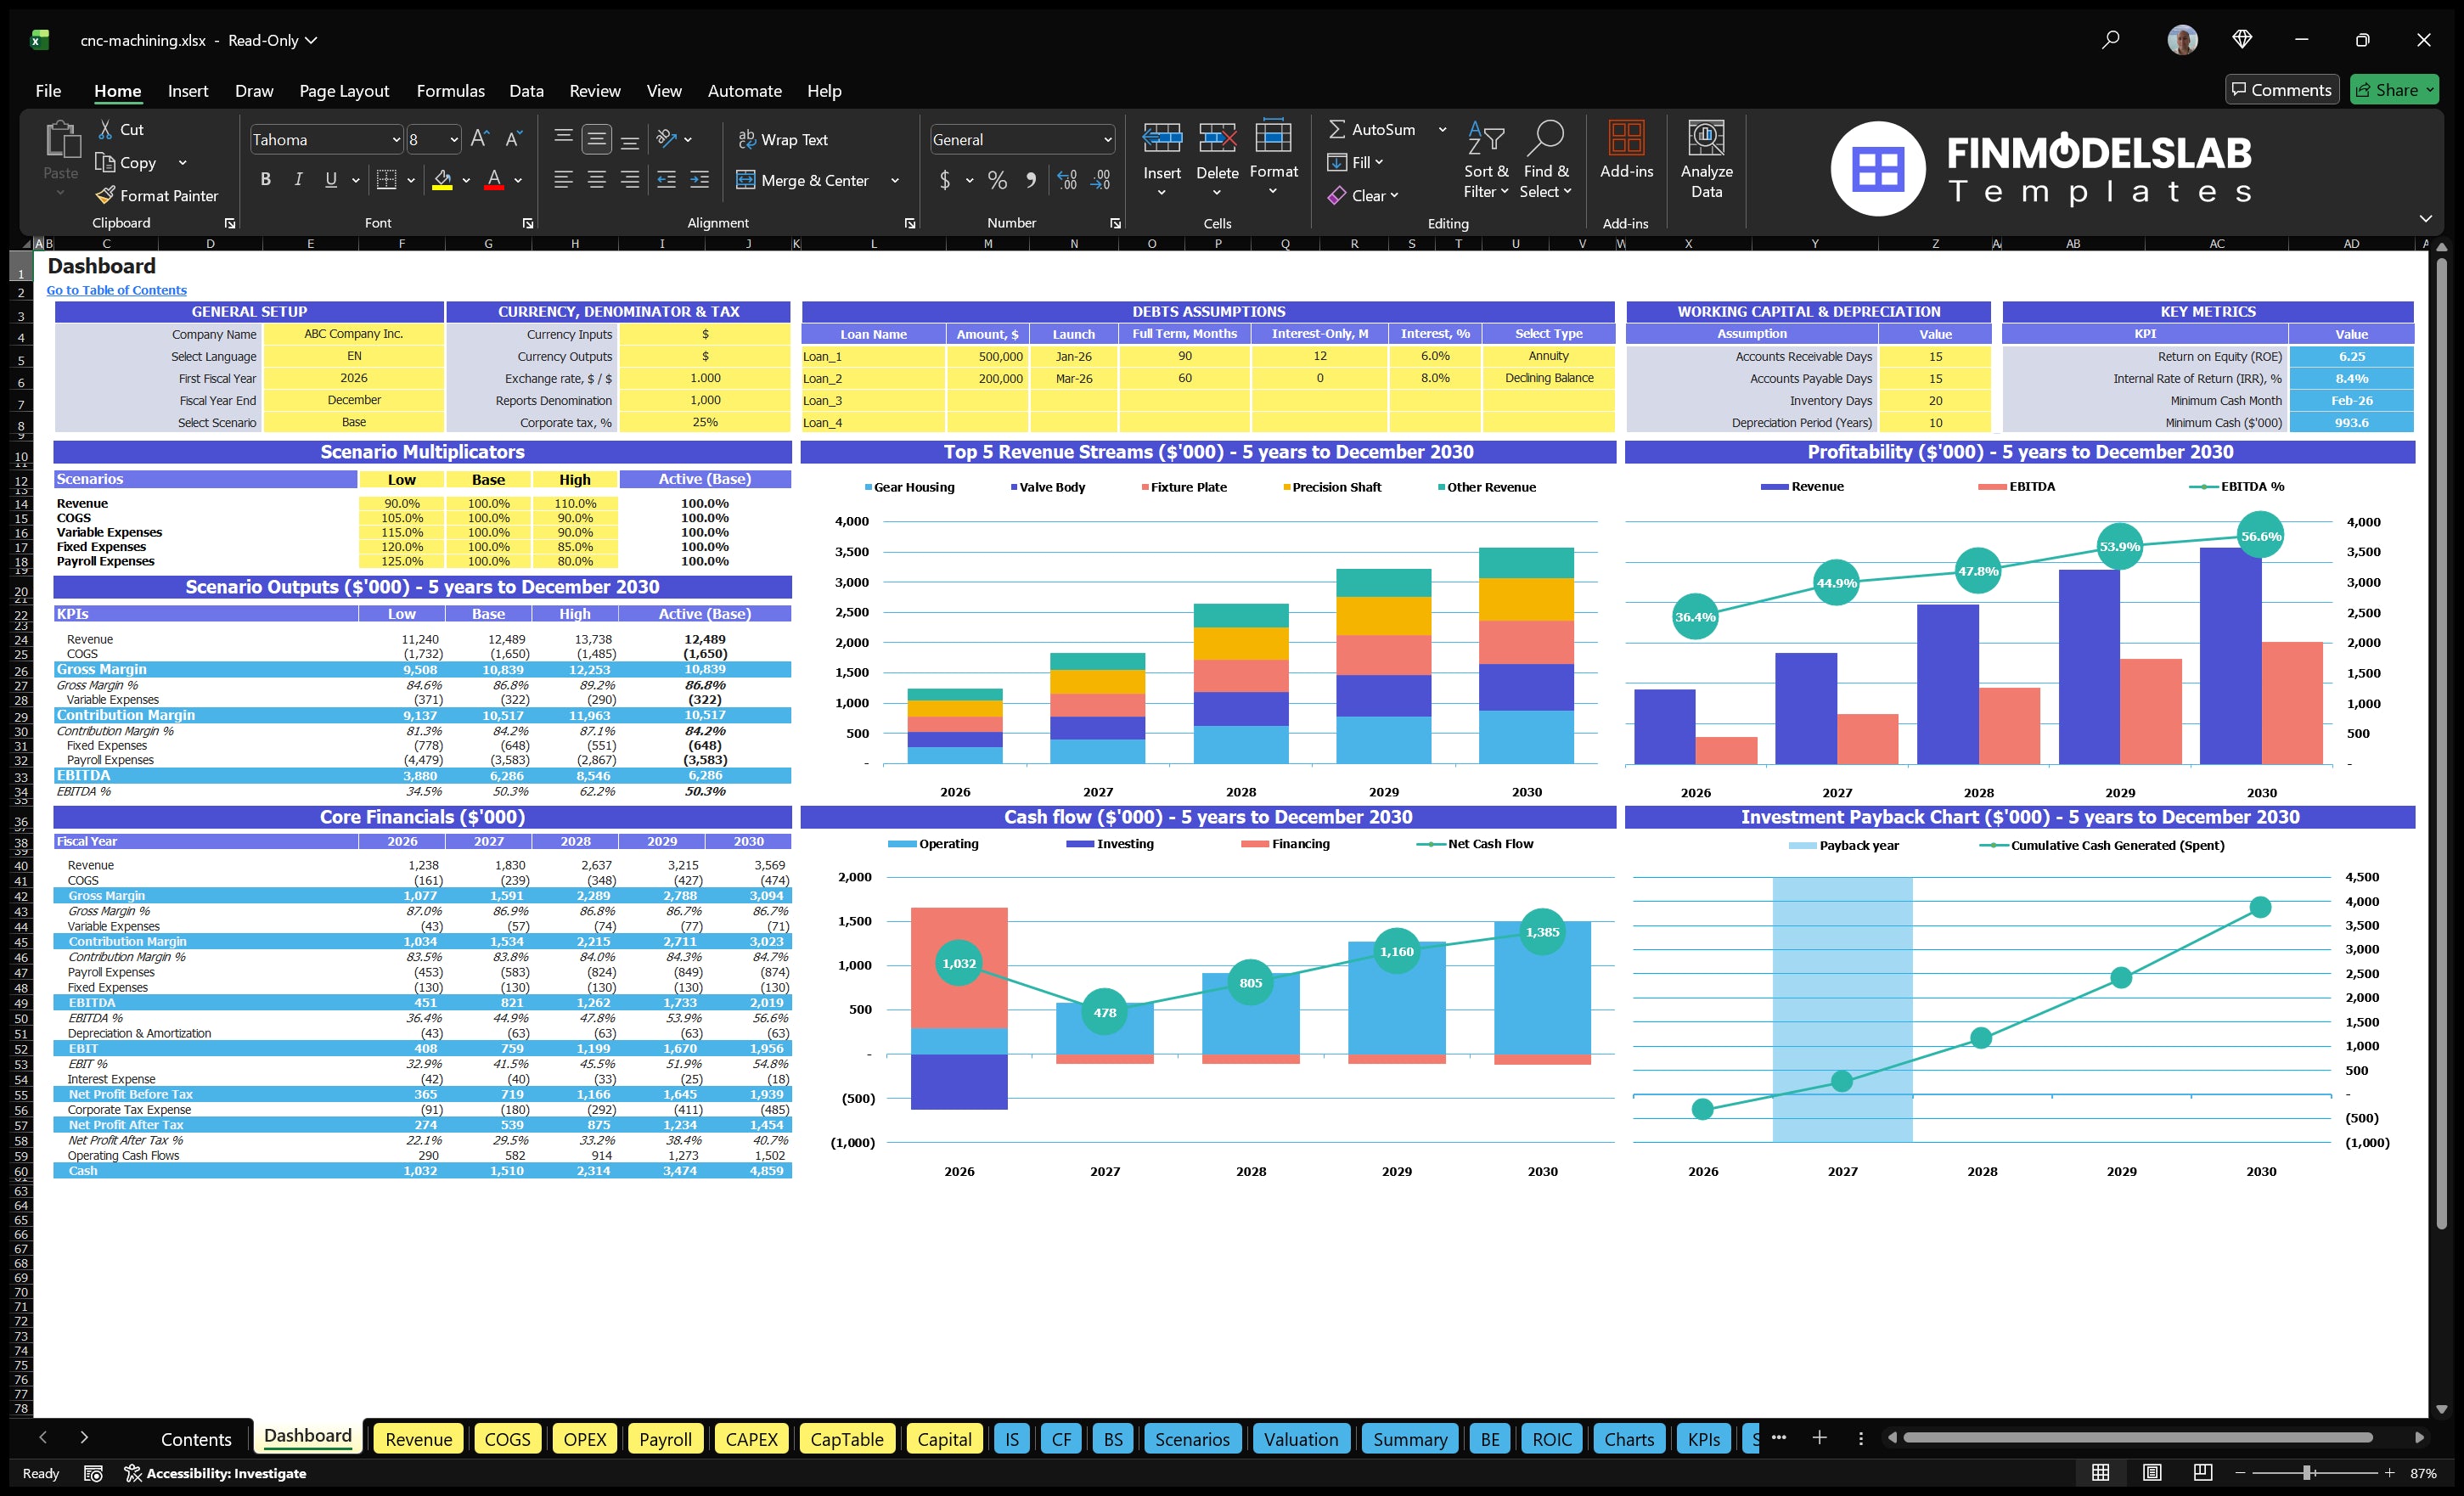Open the Insert ribbon tab
2464x1496 pixels.
(x=188, y=91)
